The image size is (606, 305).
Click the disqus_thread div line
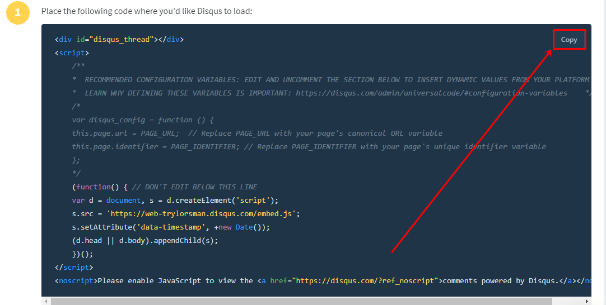pyautogui.click(x=119, y=40)
